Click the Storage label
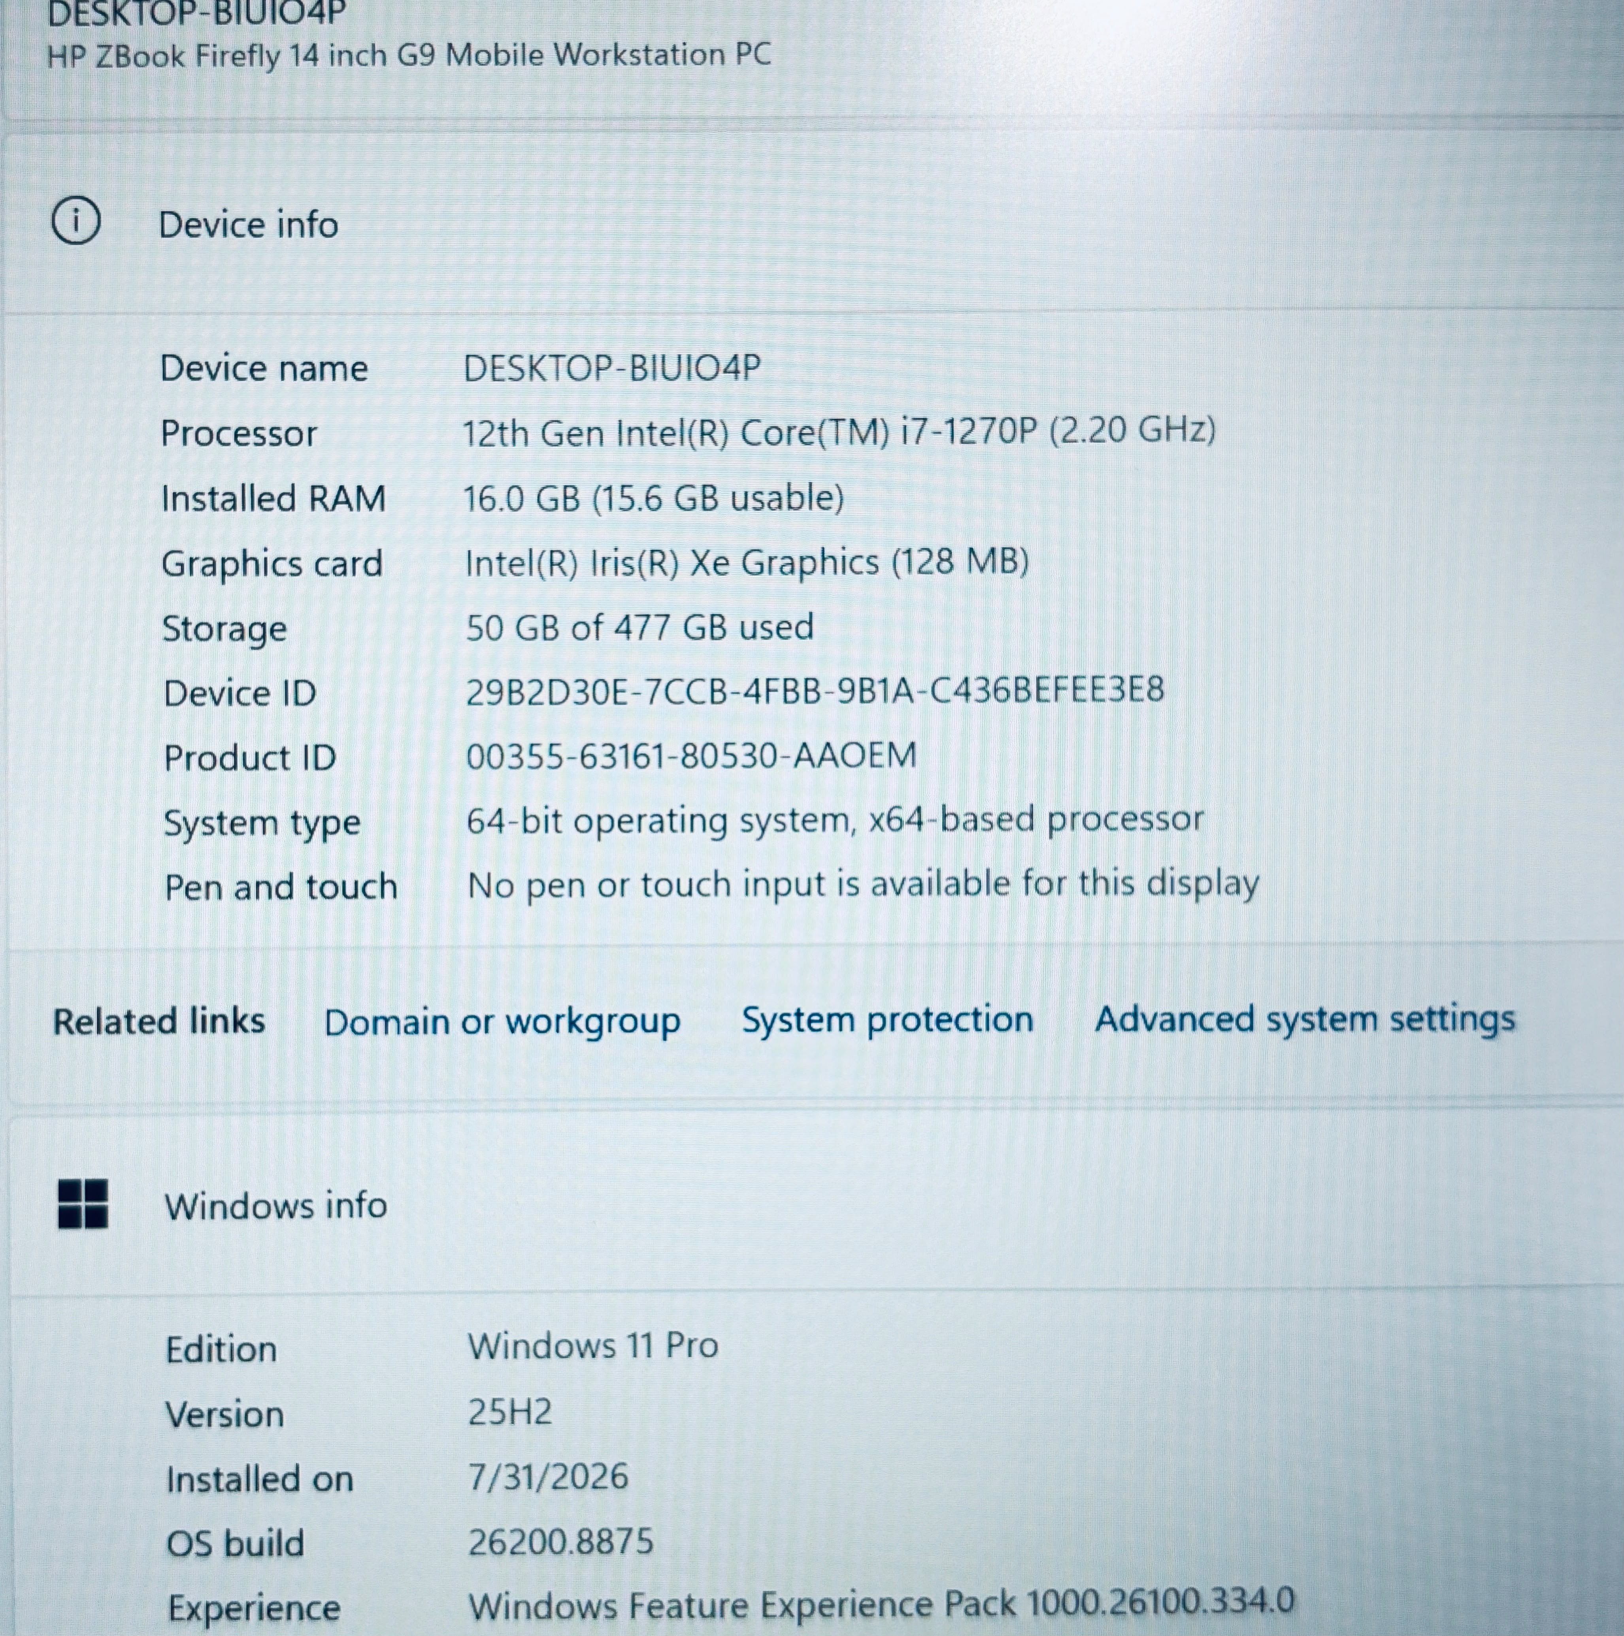 pyautogui.click(x=224, y=630)
